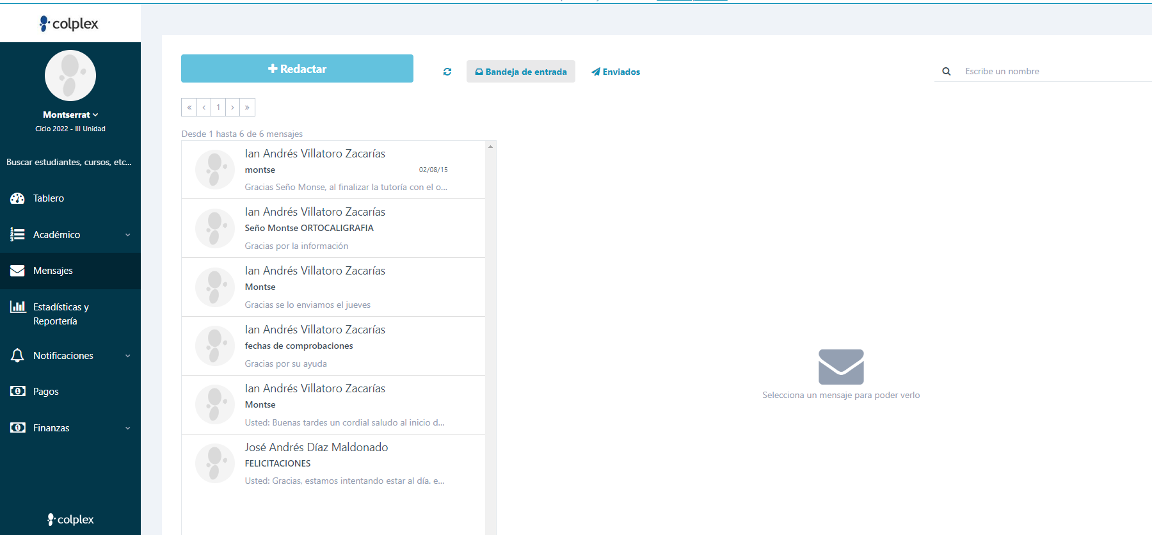This screenshot has height=535, width=1152.
Task: Expand the Montserrat user dropdown
Action: [70, 115]
